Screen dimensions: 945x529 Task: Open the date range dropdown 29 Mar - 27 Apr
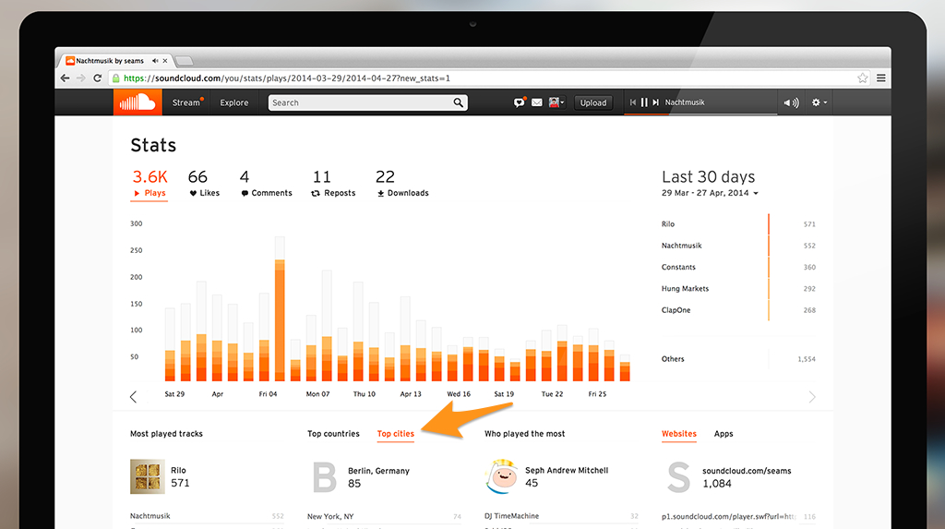click(710, 193)
